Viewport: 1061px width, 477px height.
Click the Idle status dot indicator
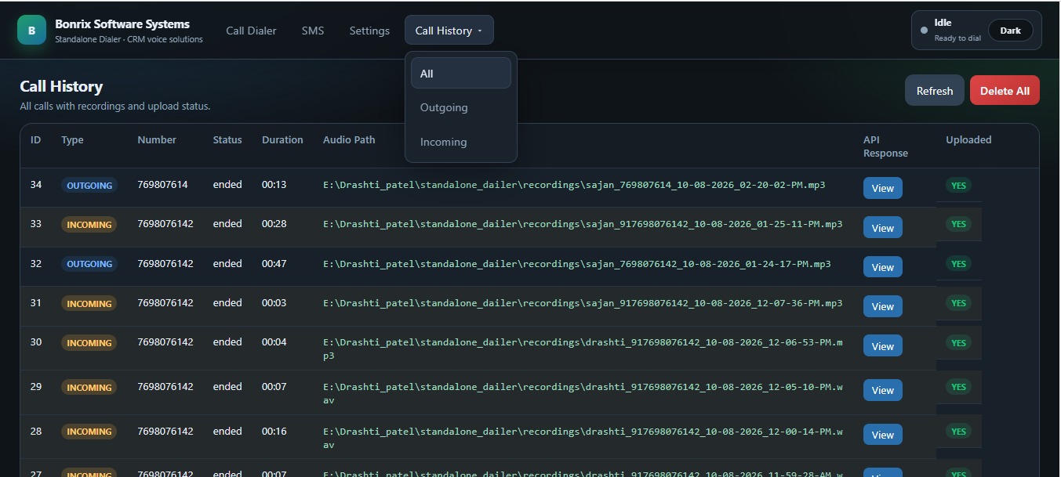[924, 31]
